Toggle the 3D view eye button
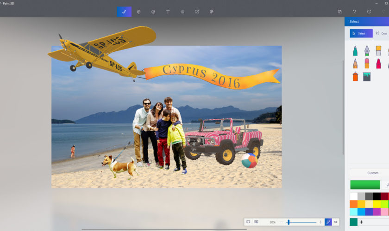The height and width of the screenshot is (231, 389). coord(336,222)
